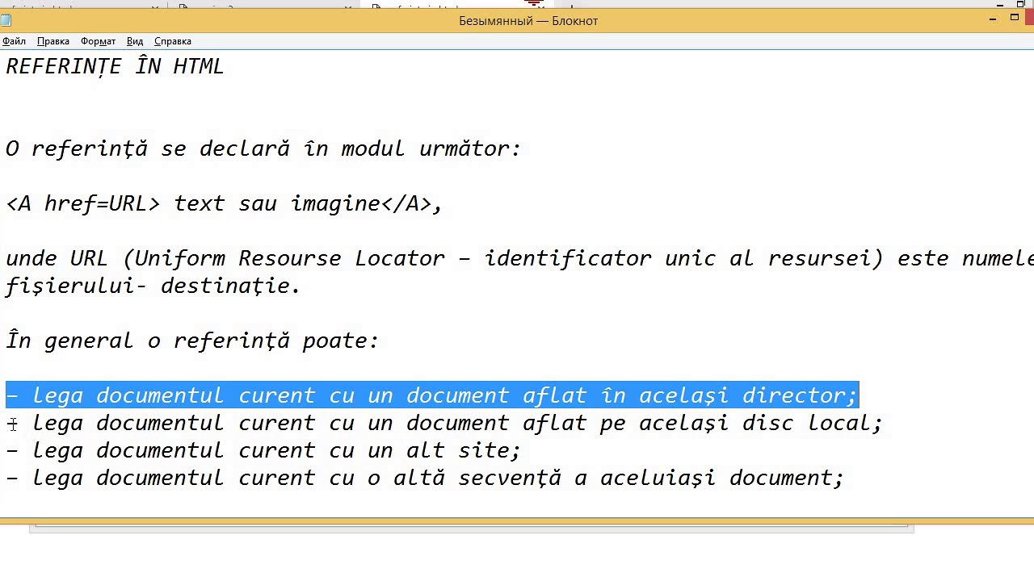Screen dimensions: 1034x581
Task: Click the line 'cu un alt site;'
Action: pos(263,450)
